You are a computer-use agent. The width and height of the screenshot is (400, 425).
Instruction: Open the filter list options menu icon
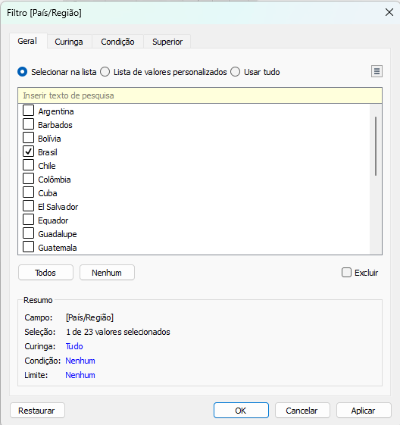click(377, 71)
